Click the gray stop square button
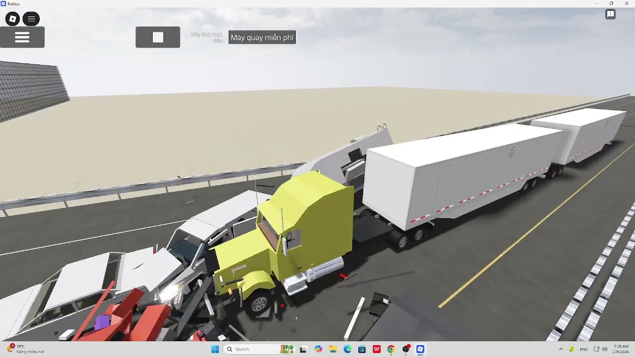This screenshot has width=635, height=357. pyautogui.click(x=158, y=37)
